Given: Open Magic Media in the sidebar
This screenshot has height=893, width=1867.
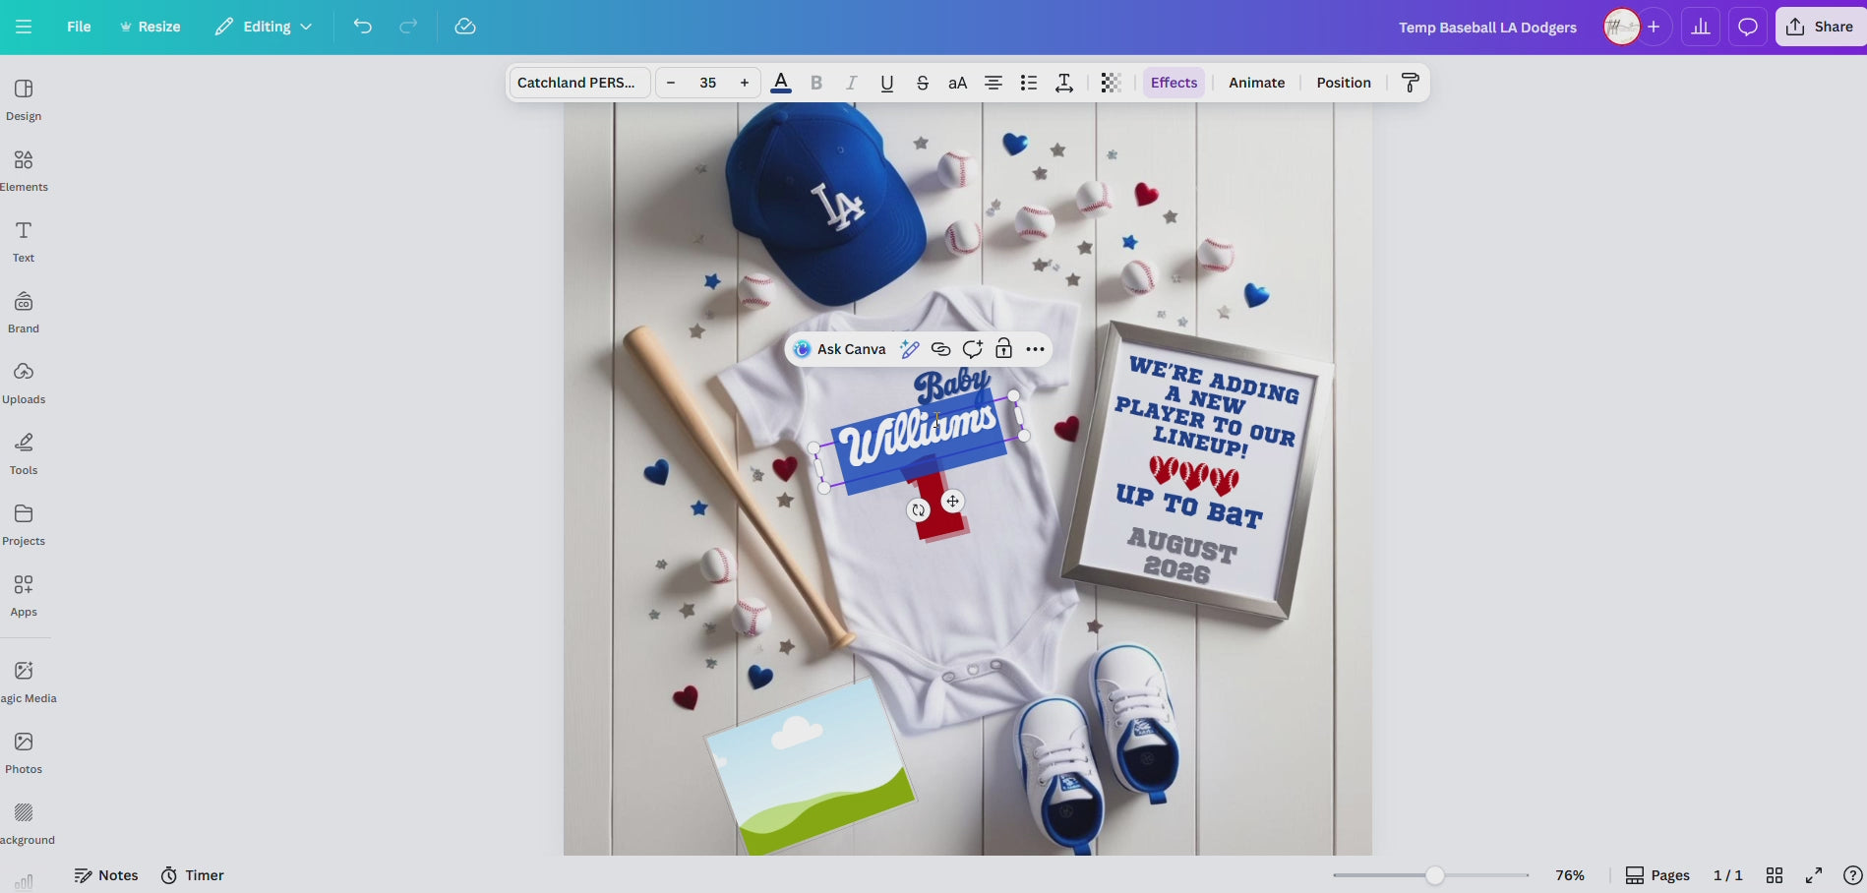Looking at the screenshot, I should coord(24,679).
